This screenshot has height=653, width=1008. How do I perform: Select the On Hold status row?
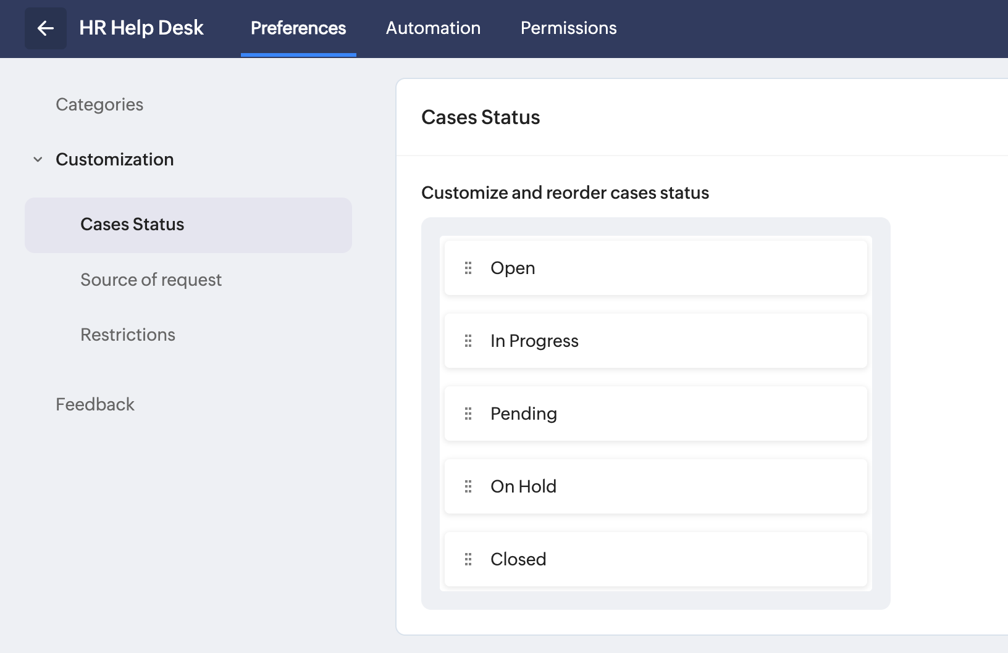655,486
